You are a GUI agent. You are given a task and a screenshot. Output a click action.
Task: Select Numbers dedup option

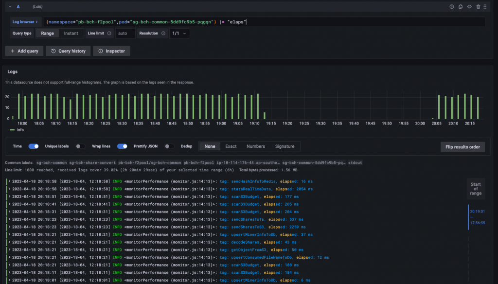click(x=256, y=146)
